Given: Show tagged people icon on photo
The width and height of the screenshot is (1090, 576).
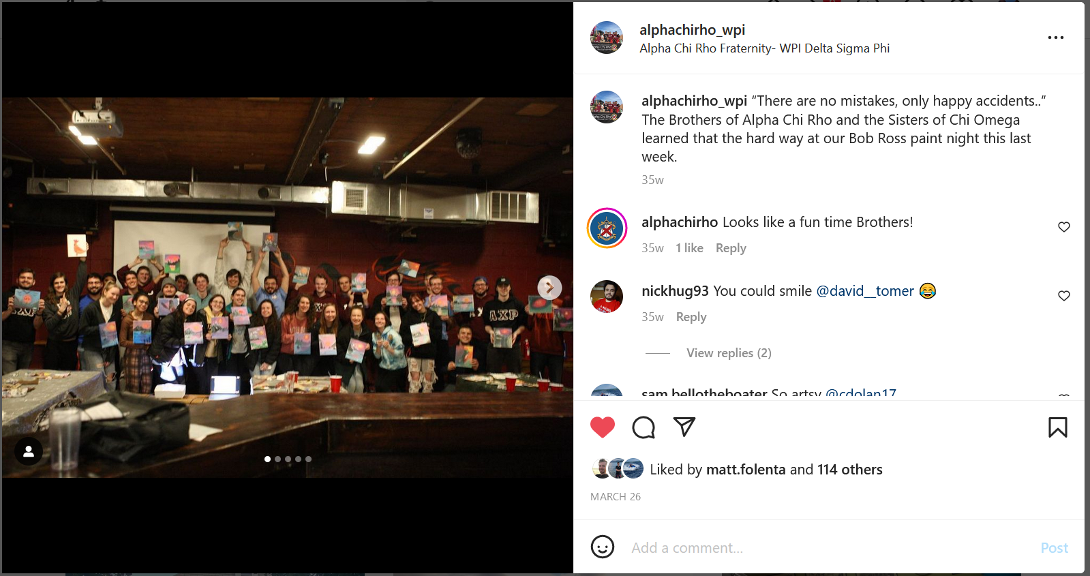Looking at the screenshot, I should click(x=29, y=451).
